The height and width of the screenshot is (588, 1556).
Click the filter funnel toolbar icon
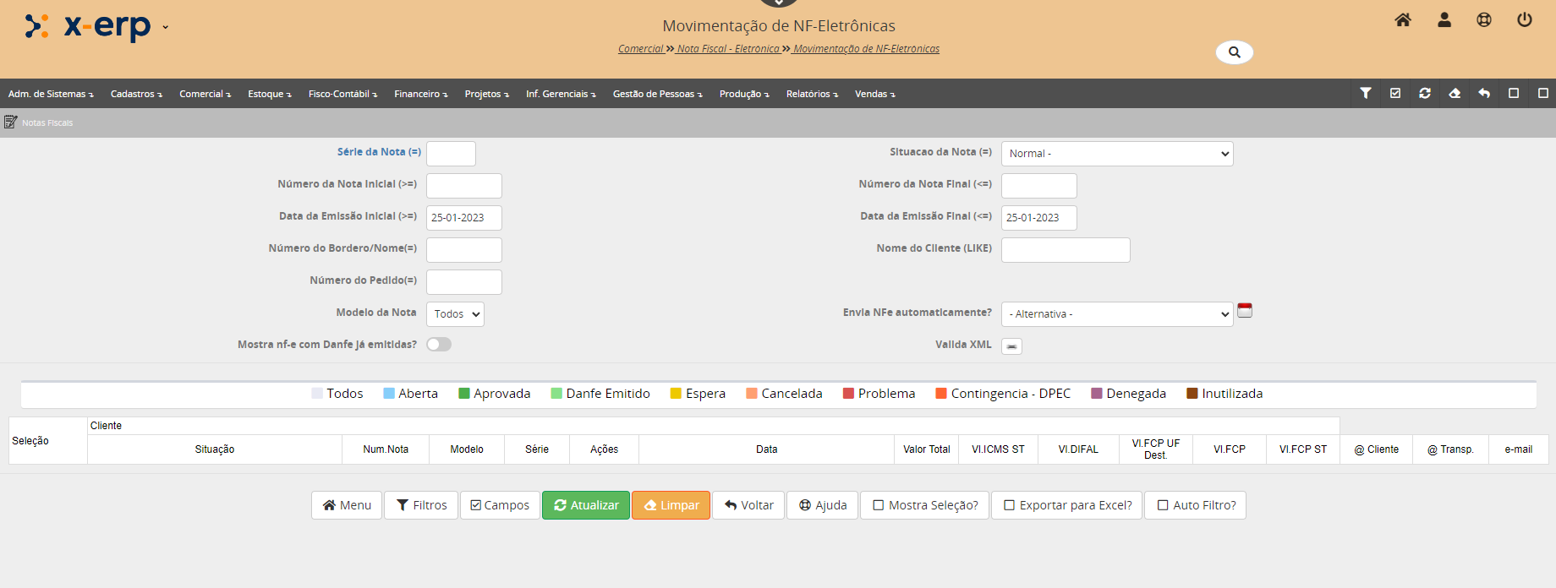pyautogui.click(x=1366, y=94)
